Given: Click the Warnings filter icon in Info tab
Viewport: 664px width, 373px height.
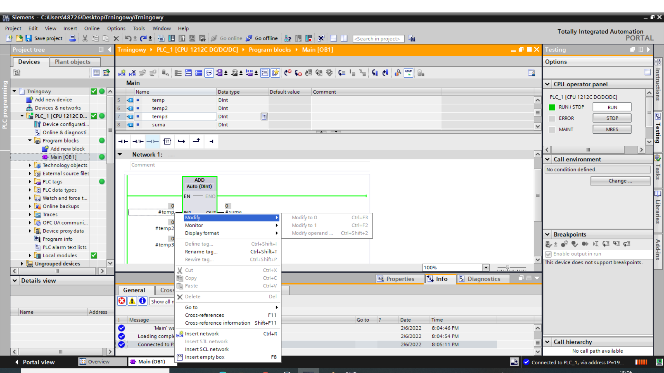Looking at the screenshot, I should (132, 301).
